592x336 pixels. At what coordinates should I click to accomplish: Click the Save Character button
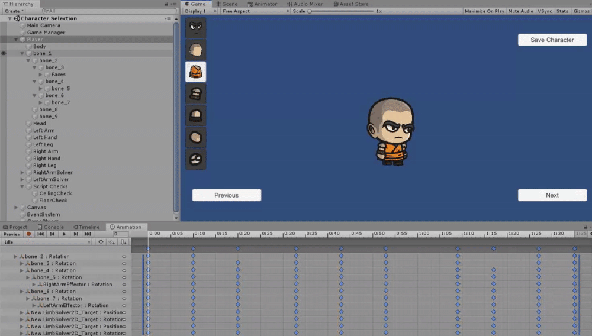coord(552,40)
